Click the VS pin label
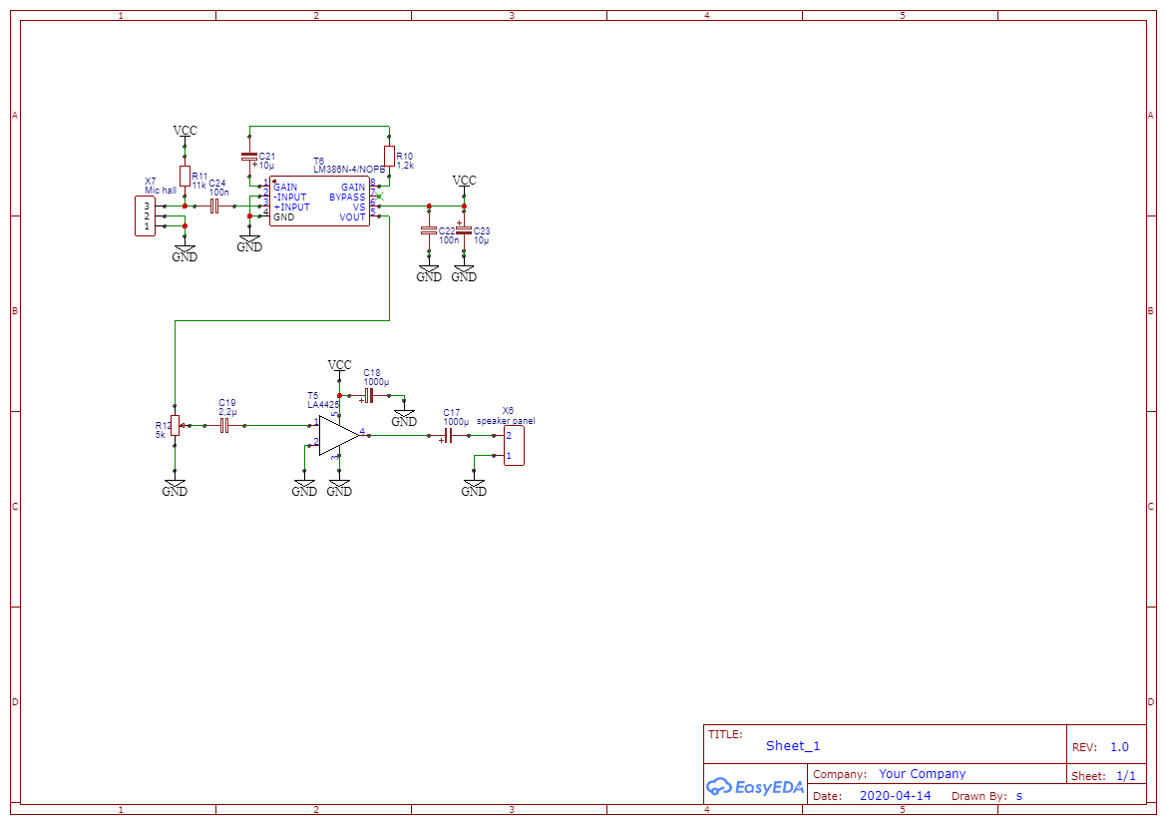 pyautogui.click(x=359, y=206)
